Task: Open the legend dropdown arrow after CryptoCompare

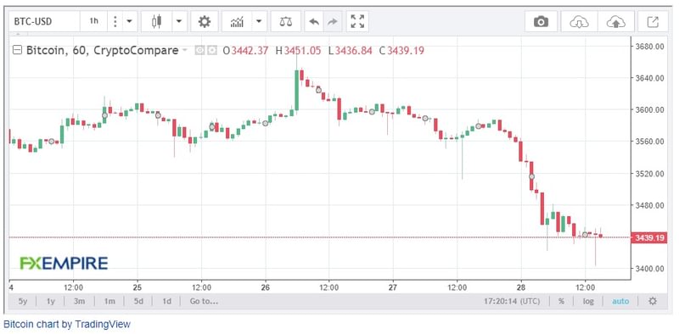Action: (185, 51)
